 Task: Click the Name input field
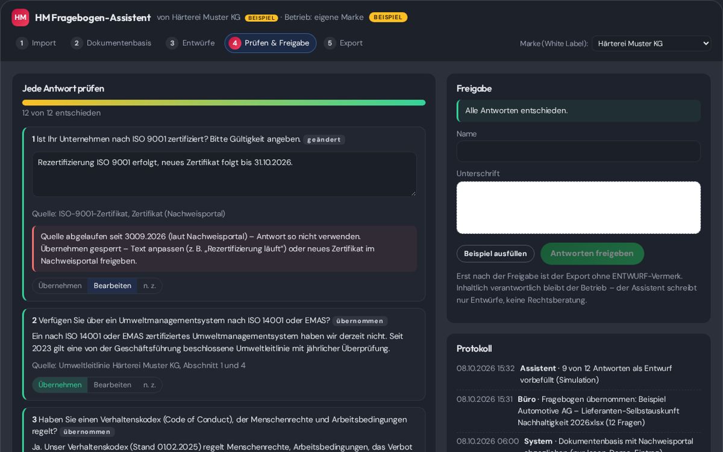[578, 151]
